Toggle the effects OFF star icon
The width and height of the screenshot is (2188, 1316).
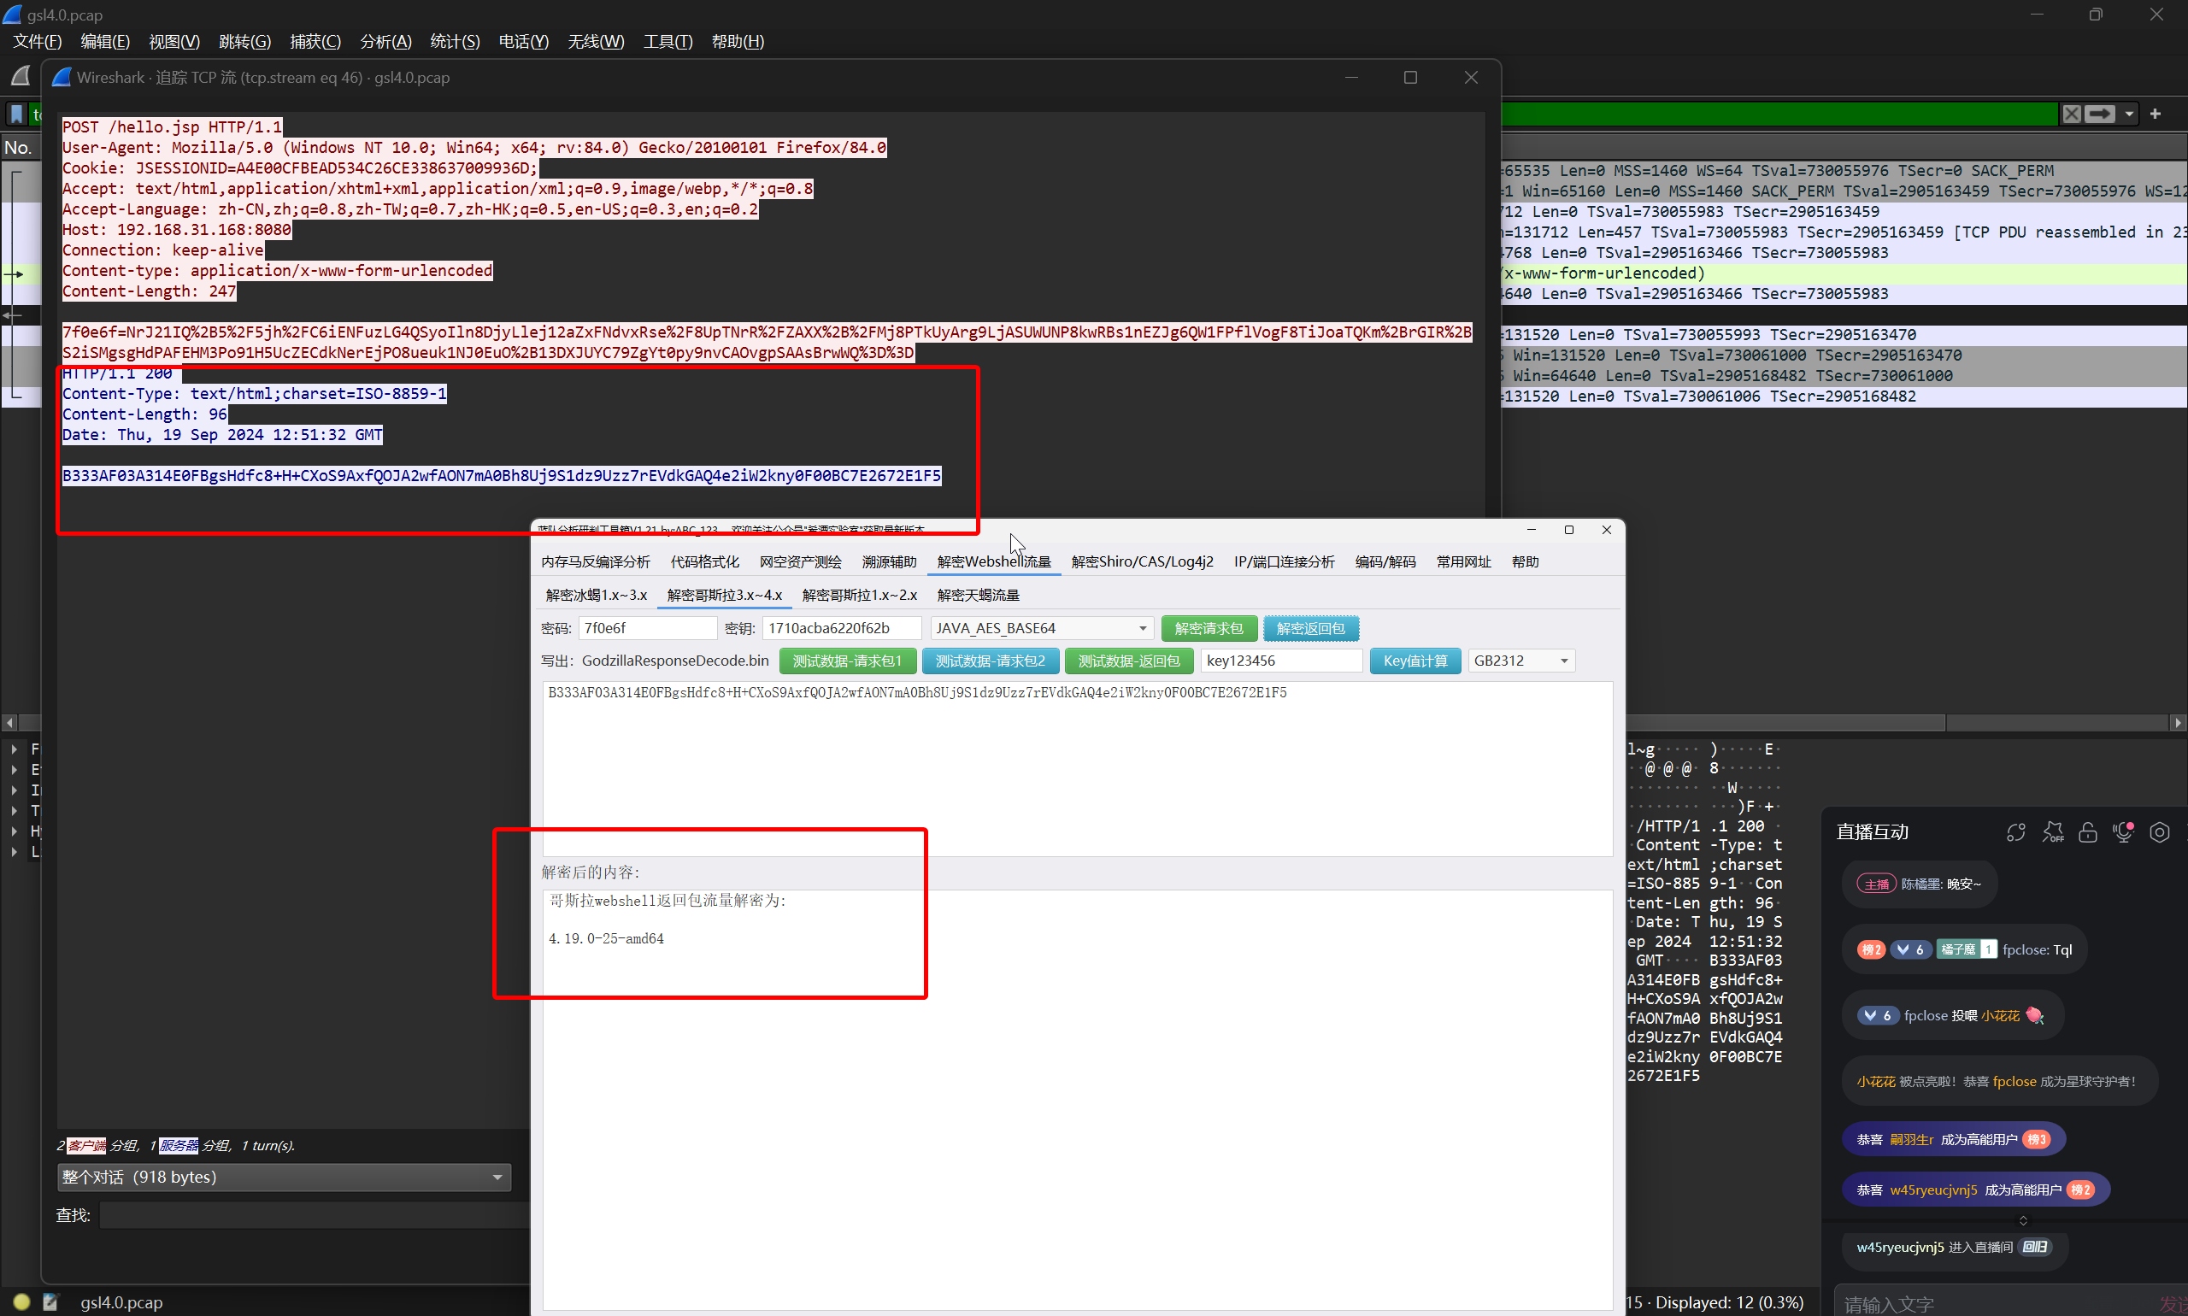tap(2052, 831)
